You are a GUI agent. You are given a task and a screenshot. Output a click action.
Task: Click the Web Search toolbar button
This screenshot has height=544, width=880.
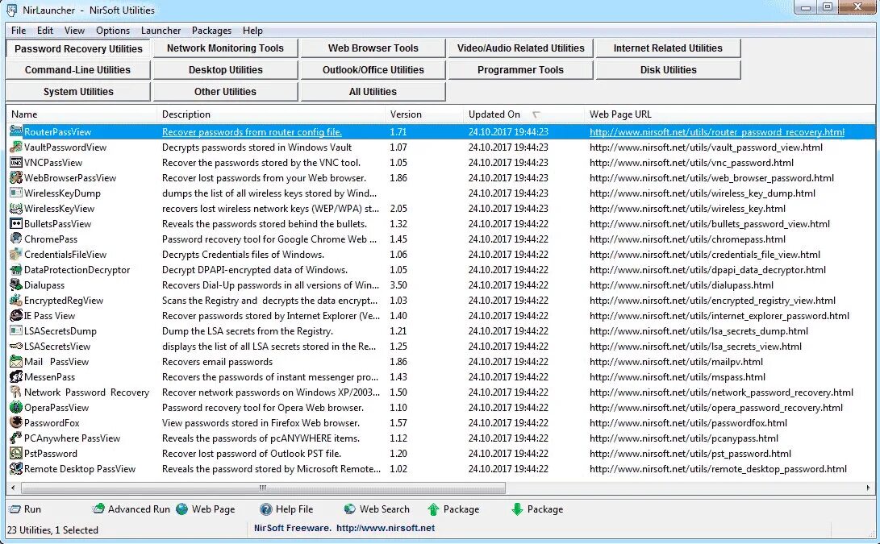[377, 509]
